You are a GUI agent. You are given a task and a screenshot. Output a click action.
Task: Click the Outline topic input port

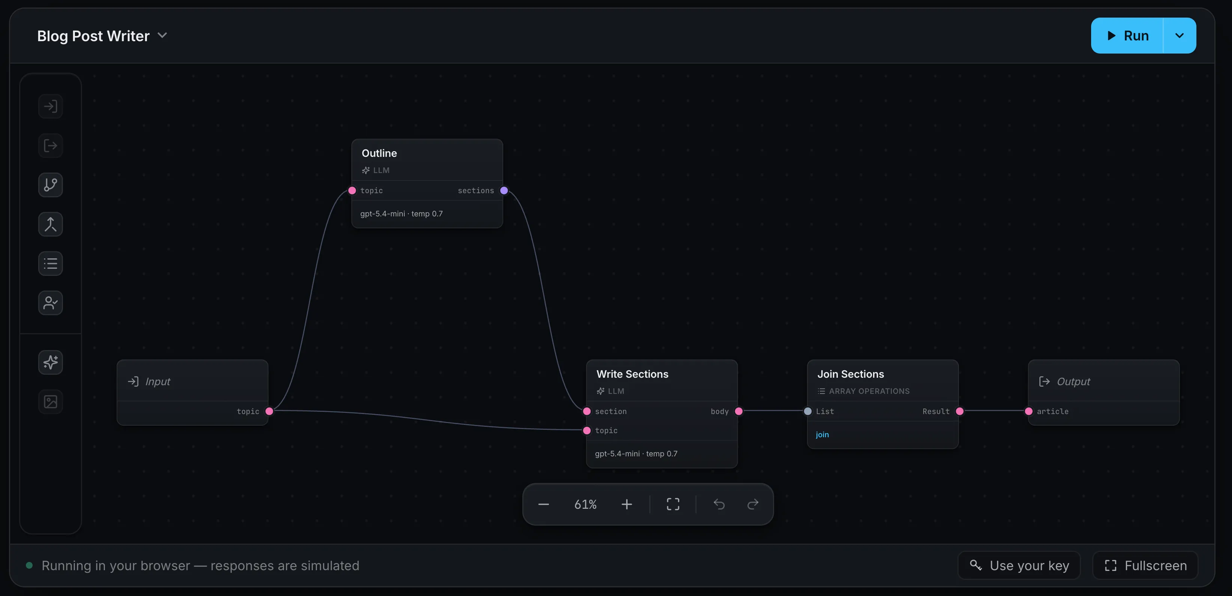[x=352, y=190]
